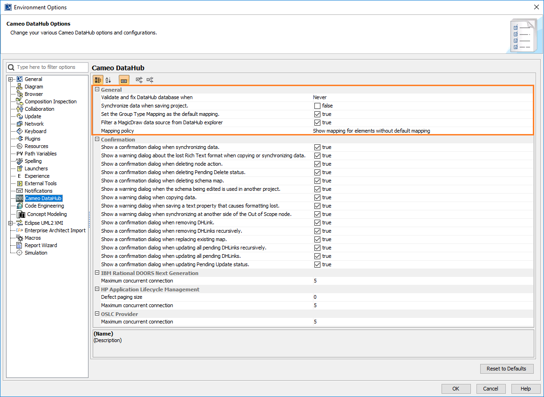
Task: Uncheck warning dialog when copying data
Action: [317, 197]
